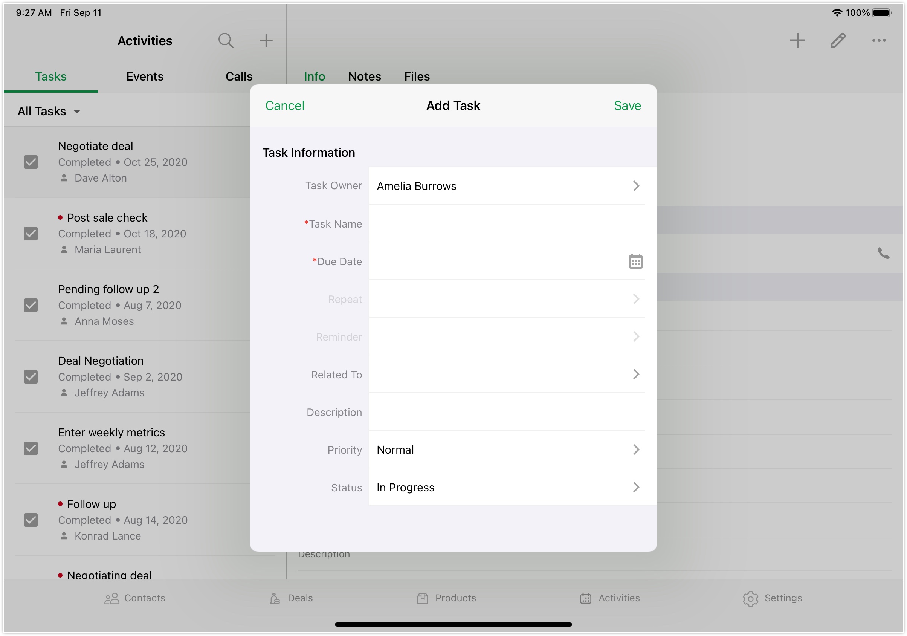The height and width of the screenshot is (636, 907).
Task: Toggle the Post sale check checkbox
Action: pos(31,234)
